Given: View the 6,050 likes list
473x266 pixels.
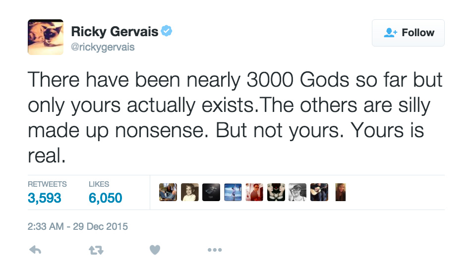Looking at the screenshot, I should (x=105, y=198).
